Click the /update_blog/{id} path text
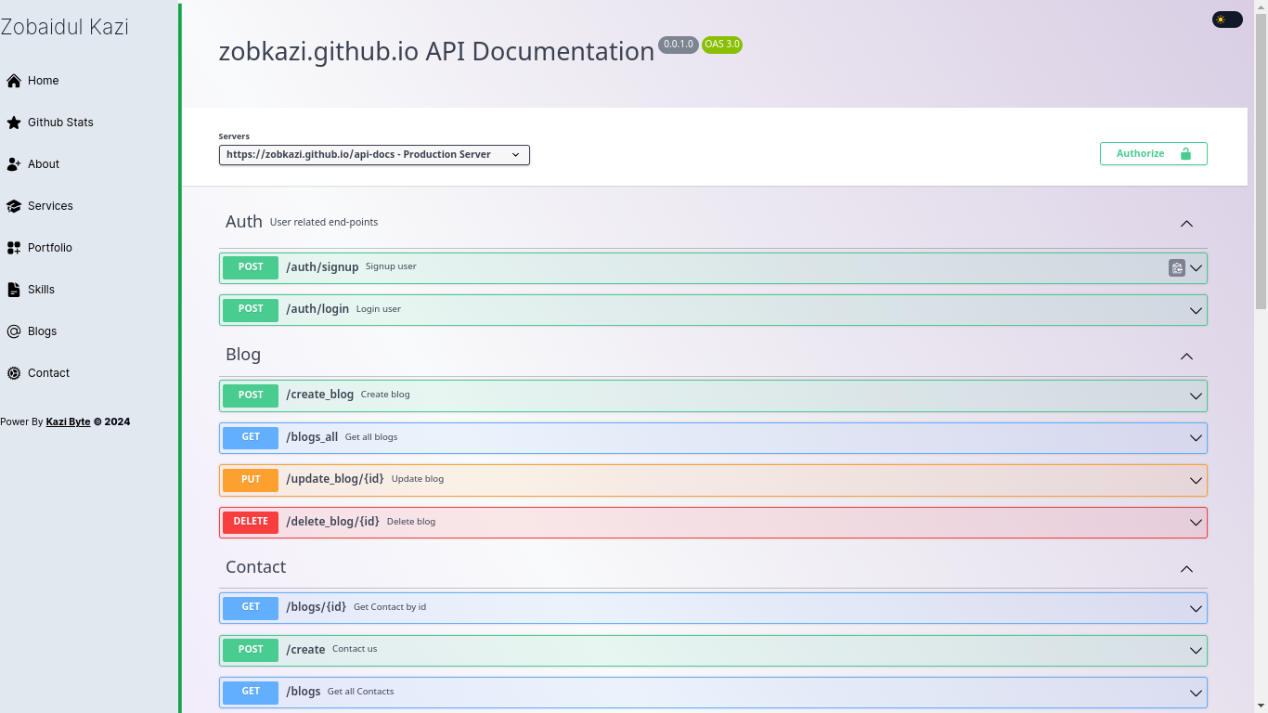 pyautogui.click(x=335, y=479)
